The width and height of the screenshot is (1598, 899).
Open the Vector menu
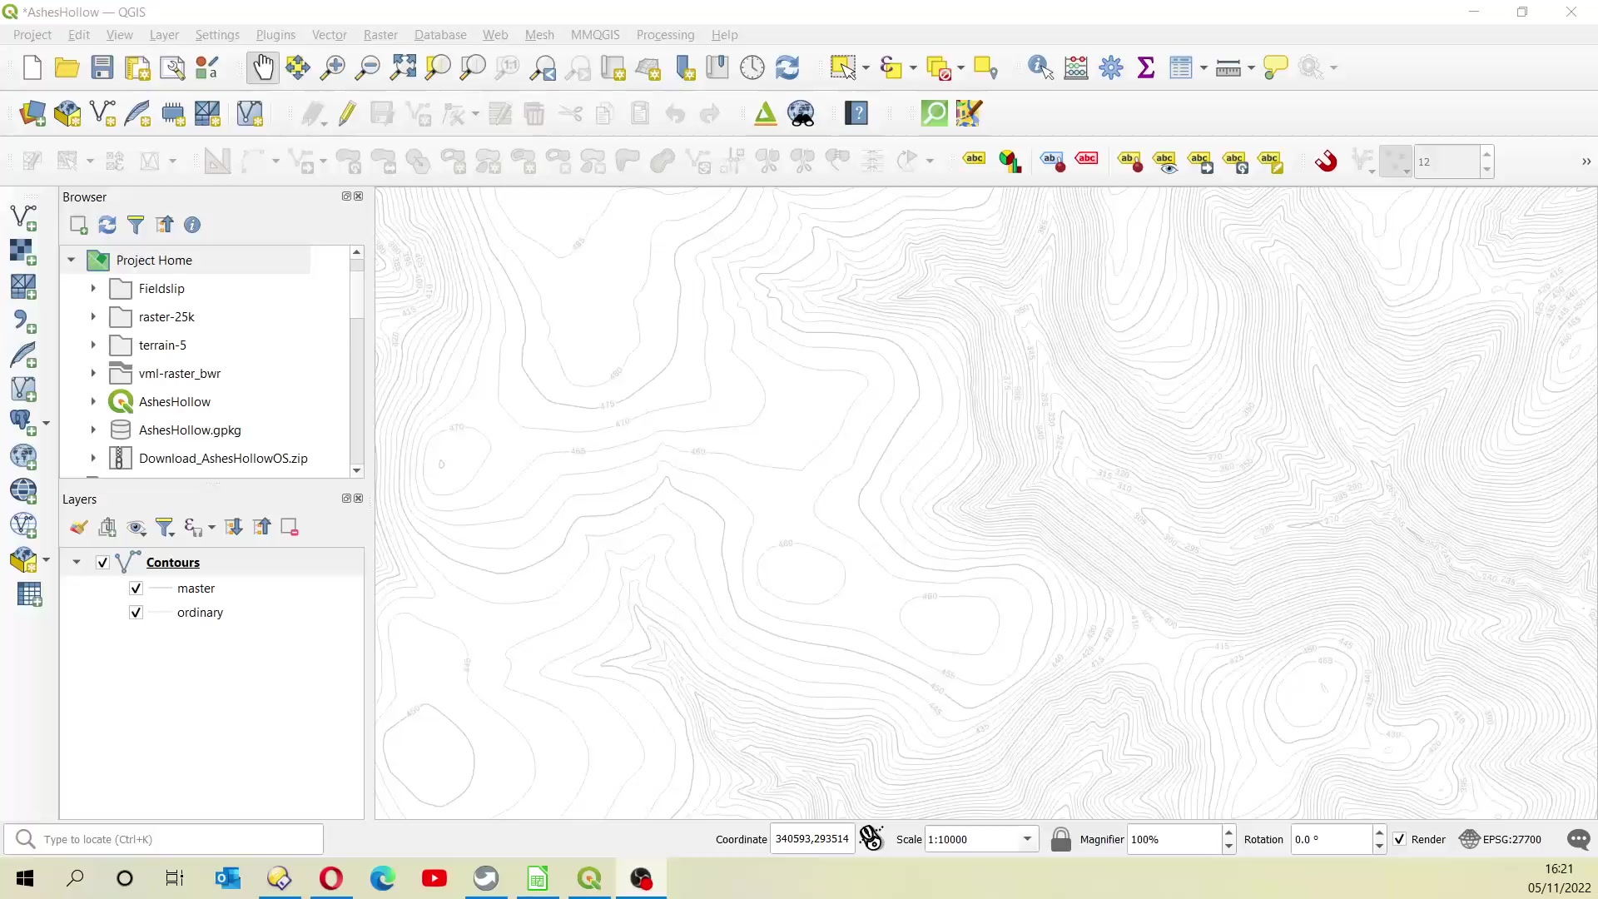pyautogui.click(x=330, y=34)
